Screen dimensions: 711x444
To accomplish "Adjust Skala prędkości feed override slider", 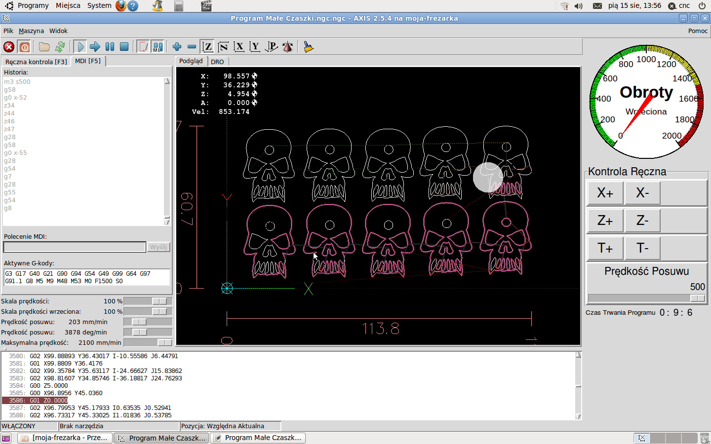I will coord(148,301).
